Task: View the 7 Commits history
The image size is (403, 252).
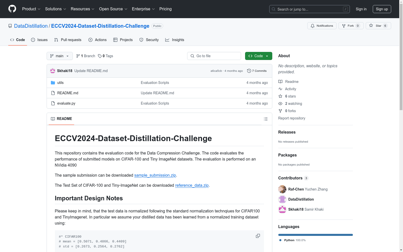Action: pos(257,71)
